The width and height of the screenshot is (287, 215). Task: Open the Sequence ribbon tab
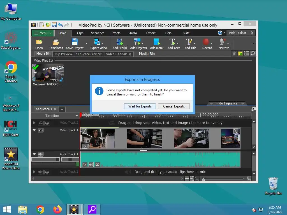[x=98, y=33]
